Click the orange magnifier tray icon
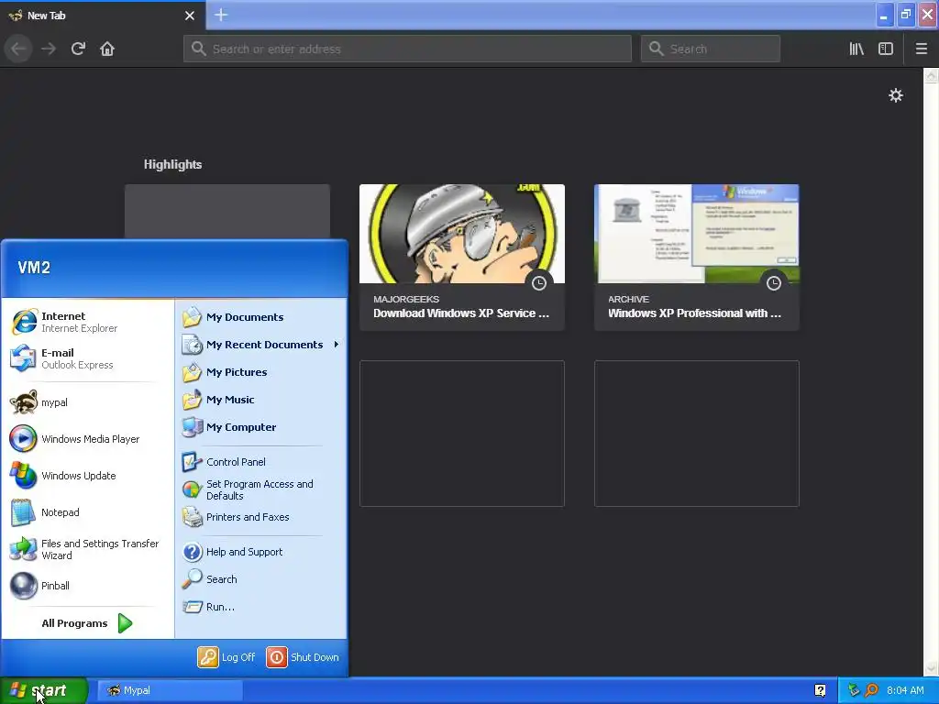This screenshot has height=704, width=939. pyautogui.click(x=871, y=690)
